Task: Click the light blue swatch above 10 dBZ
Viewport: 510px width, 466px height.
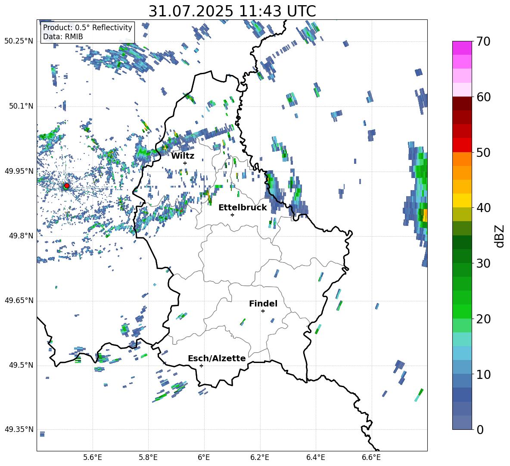Action: [x=462, y=367]
